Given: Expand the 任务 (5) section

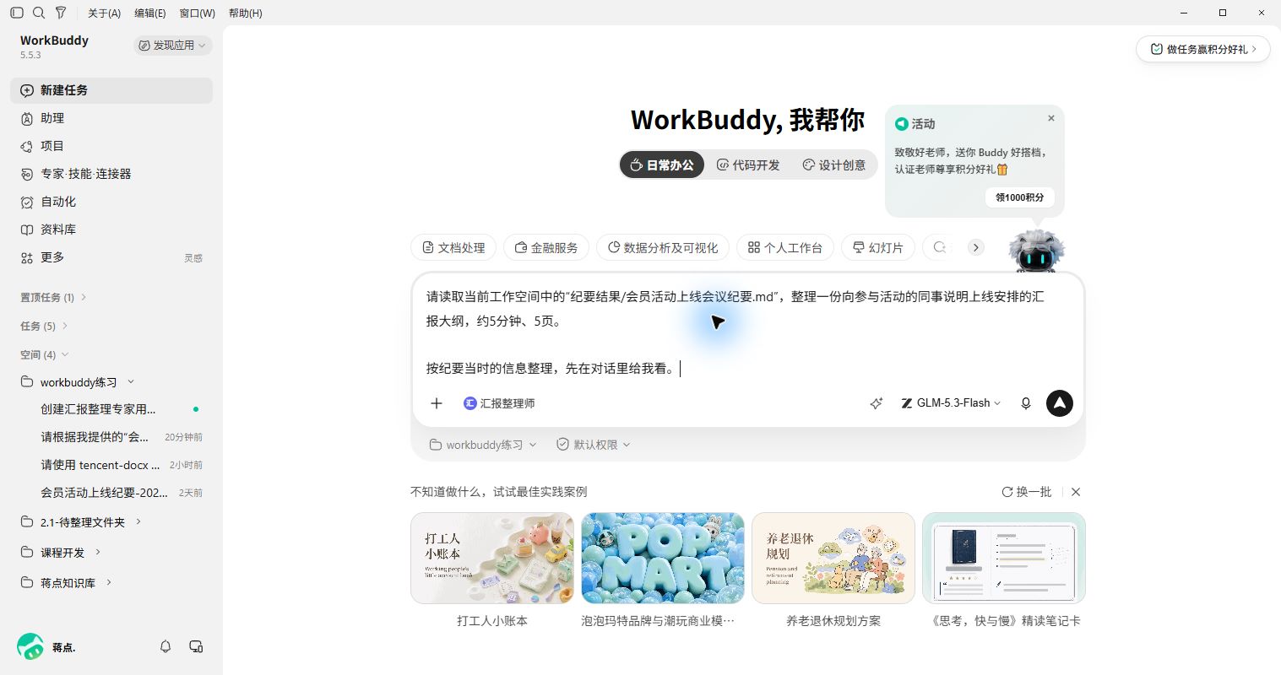Looking at the screenshot, I should 45,326.
